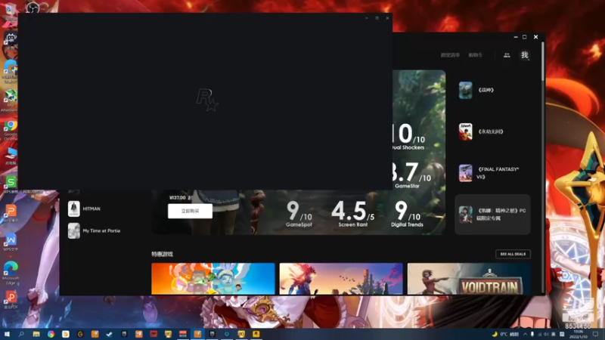Open the yellow Rockstar Games Launcher taskbar icon
Image resolution: width=605 pixels, height=340 pixels.
coord(256,334)
